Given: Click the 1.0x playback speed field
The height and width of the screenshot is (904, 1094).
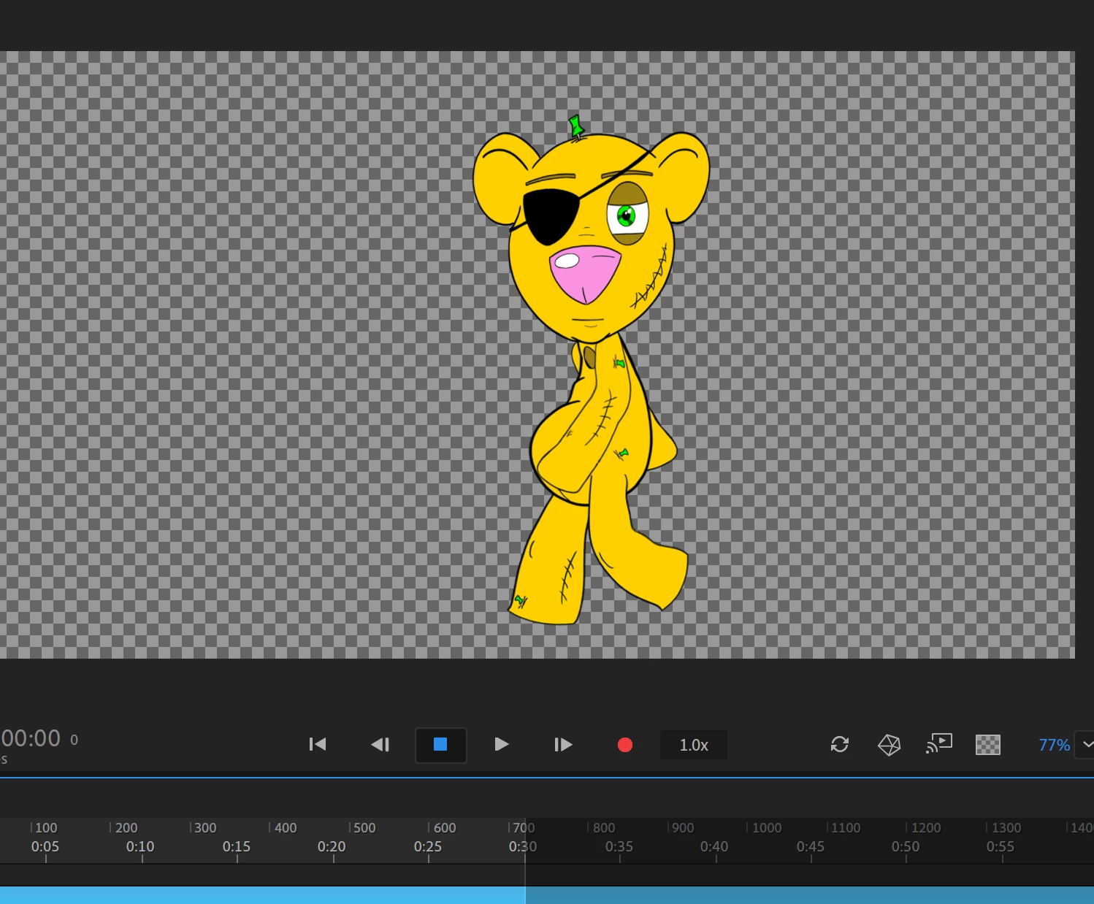Looking at the screenshot, I should tap(694, 745).
